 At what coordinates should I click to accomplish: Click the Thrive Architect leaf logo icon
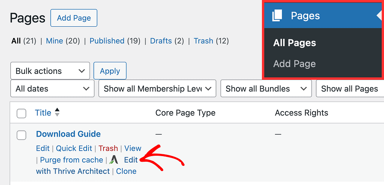coord(114,160)
